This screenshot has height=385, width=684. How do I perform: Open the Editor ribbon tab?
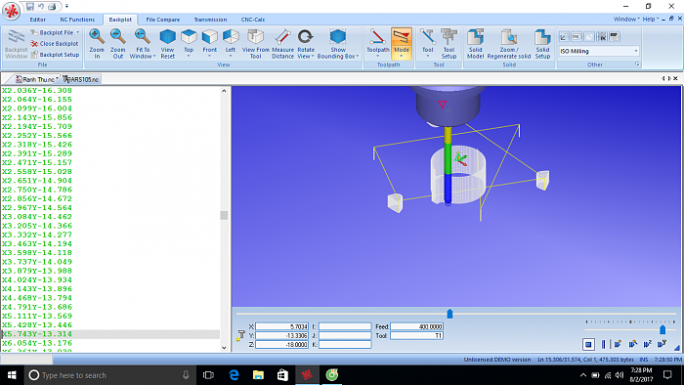37,20
